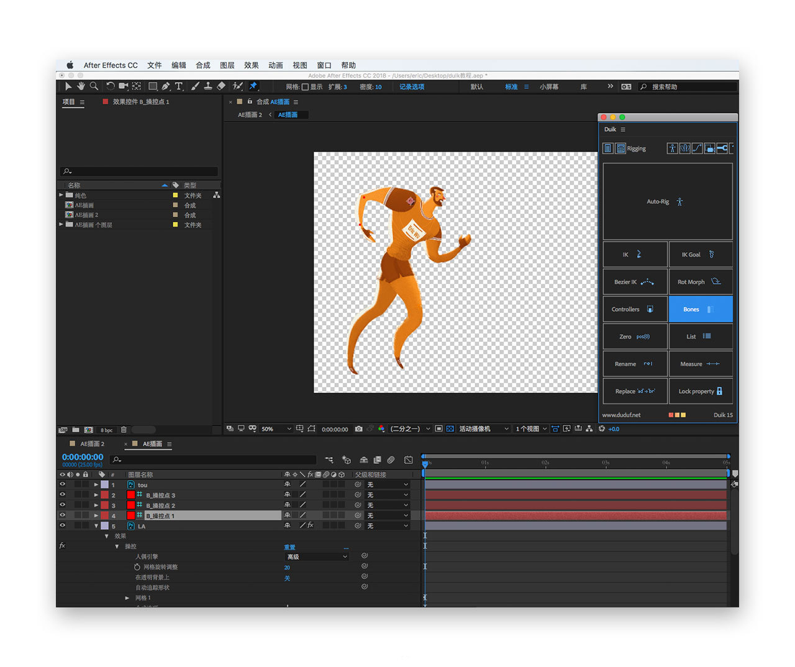Select the Zoom magnifier tool

click(x=94, y=86)
